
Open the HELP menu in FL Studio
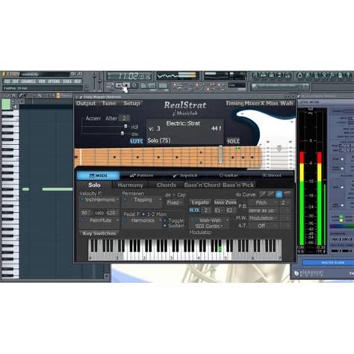point(78,81)
